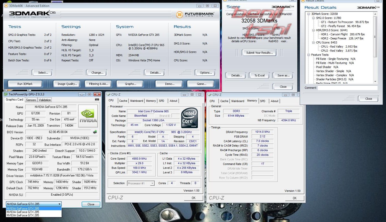Open GPU-Z Graphics Card tab
The height and width of the screenshot is (222, 386).
pos(15,99)
